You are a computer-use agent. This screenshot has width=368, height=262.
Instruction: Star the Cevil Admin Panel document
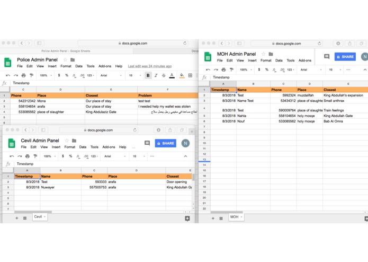67,141
